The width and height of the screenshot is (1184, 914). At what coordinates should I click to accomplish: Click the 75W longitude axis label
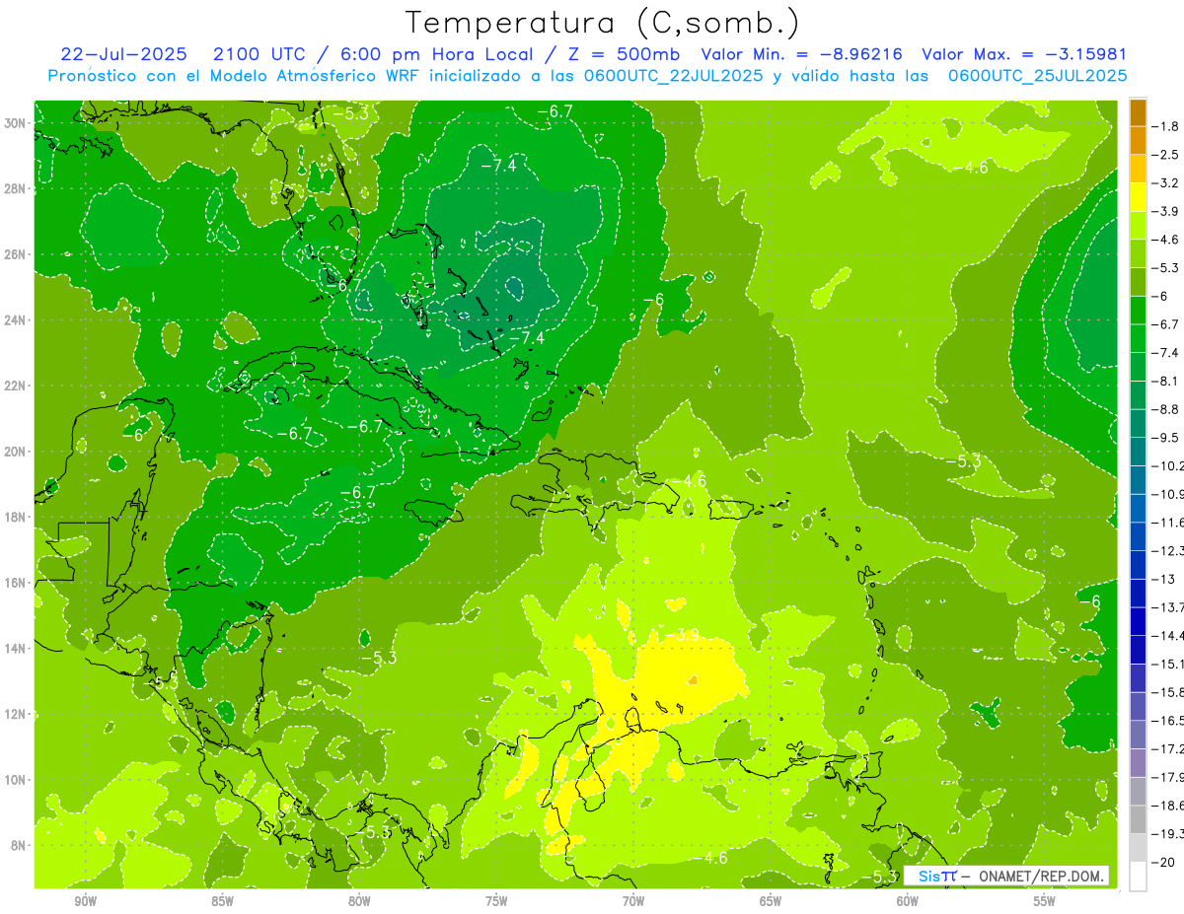pyautogui.click(x=496, y=900)
